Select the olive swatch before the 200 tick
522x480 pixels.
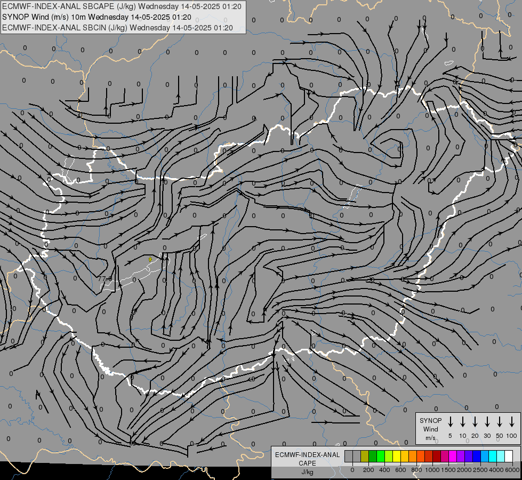[x=365, y=456]
